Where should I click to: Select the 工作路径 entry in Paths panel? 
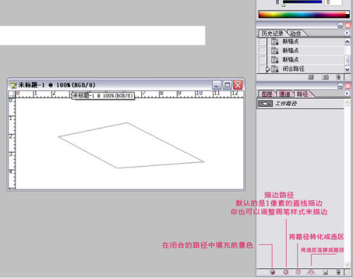tap(301, 104)
